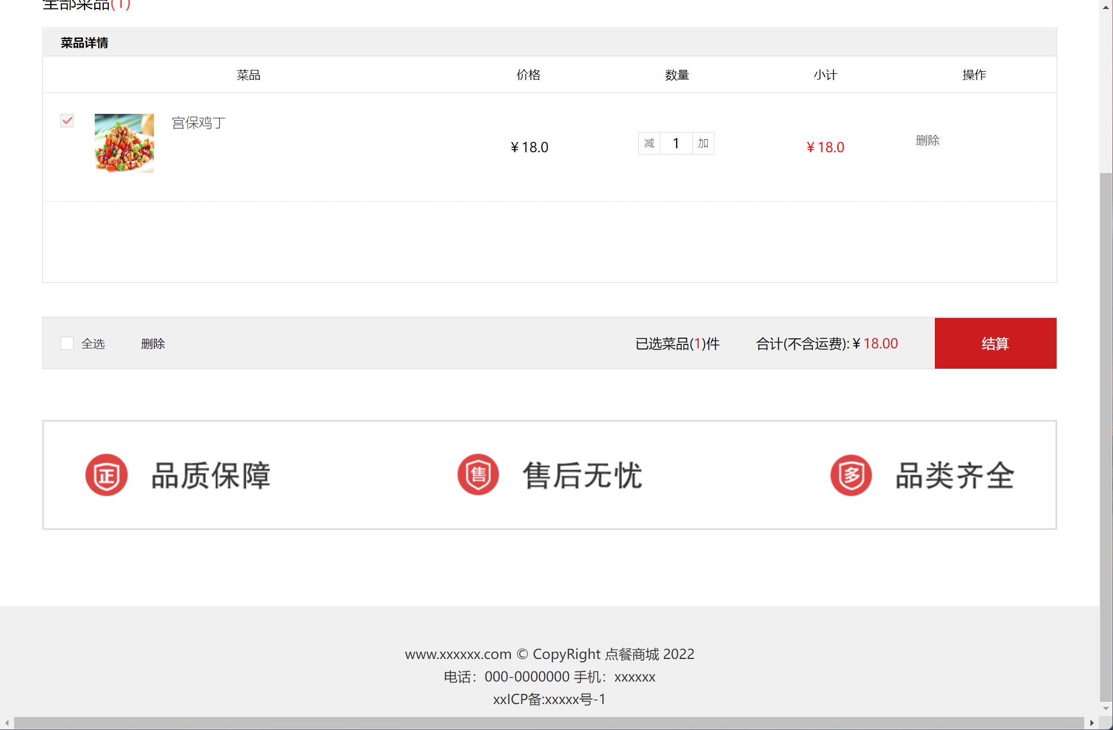Click the 售后无忧 red shield icon
This screenshot has height=730, width=1113.
click(x=478, y=475)
